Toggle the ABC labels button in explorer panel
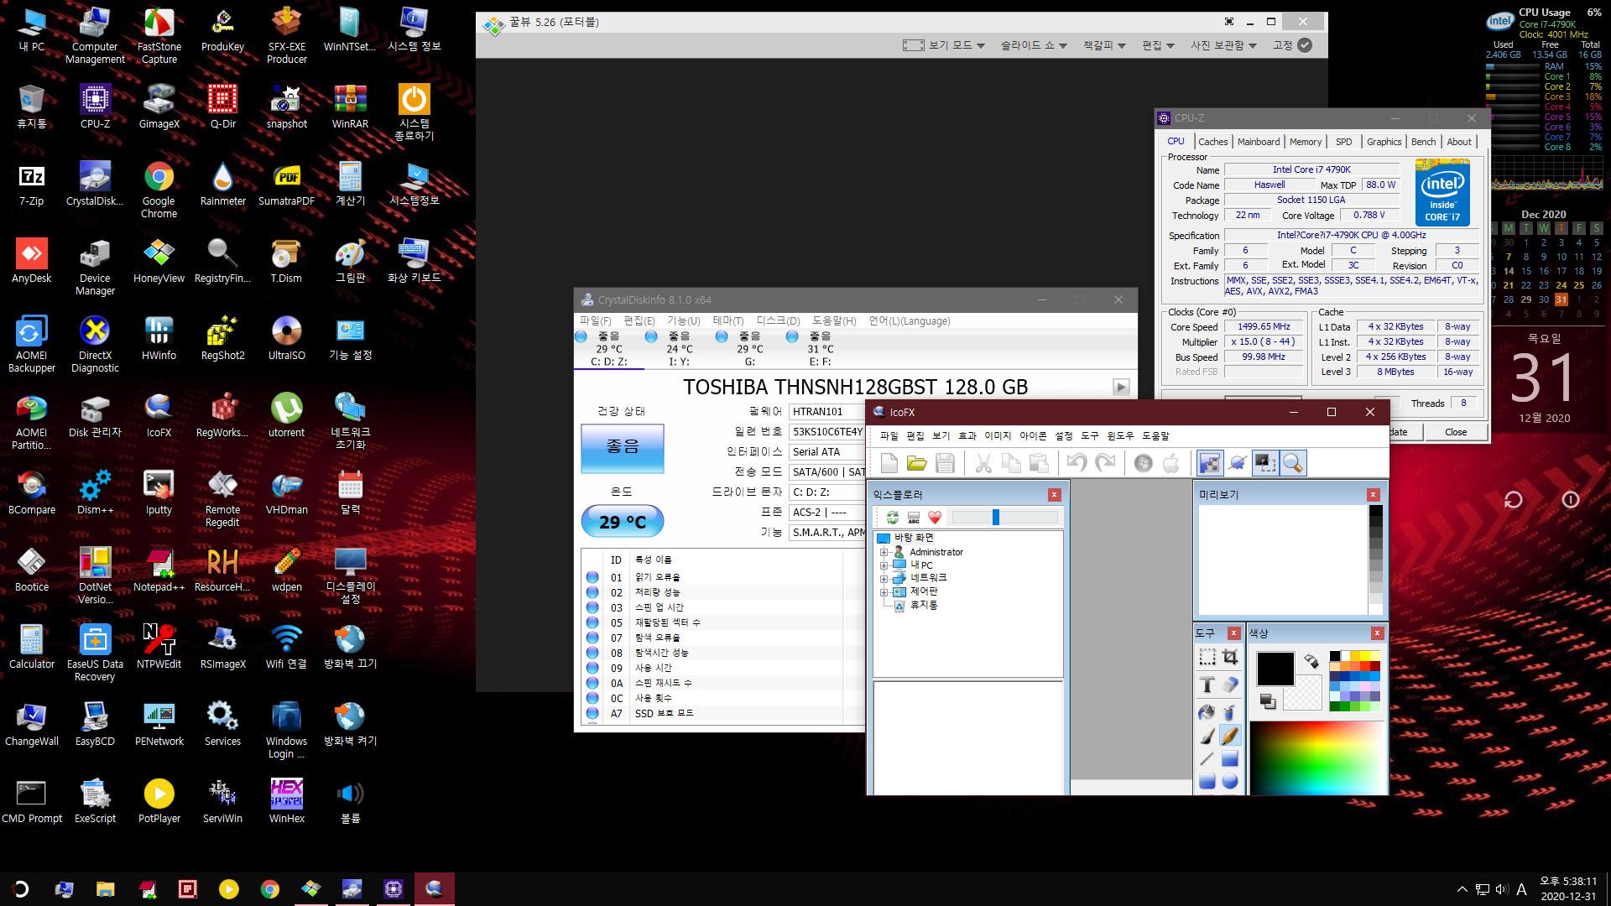Image resolution: width=1611 pixels, height=906 pixels. [x=914, y=518]
